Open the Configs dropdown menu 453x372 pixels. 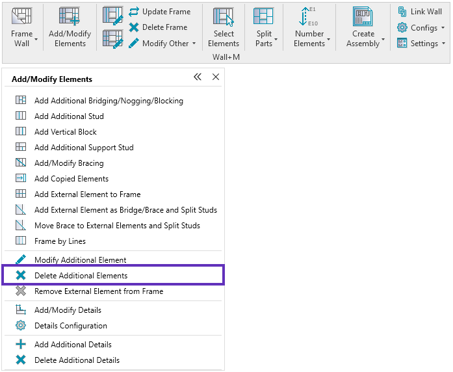coord(443,28)
